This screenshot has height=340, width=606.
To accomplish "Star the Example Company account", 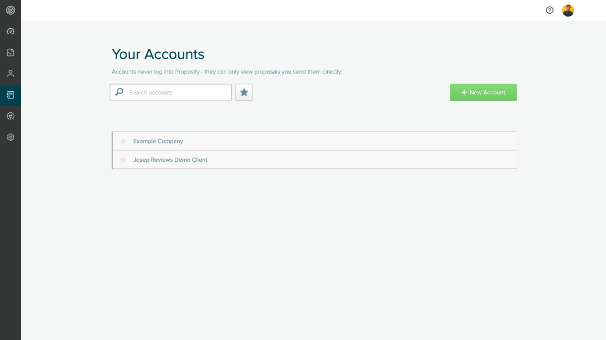I will pos(123,142).
